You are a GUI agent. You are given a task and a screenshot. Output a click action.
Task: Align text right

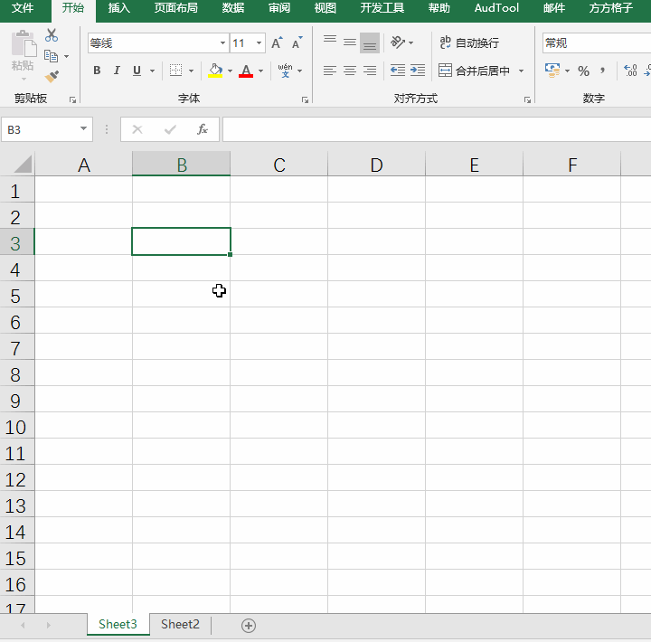[370, 71]
